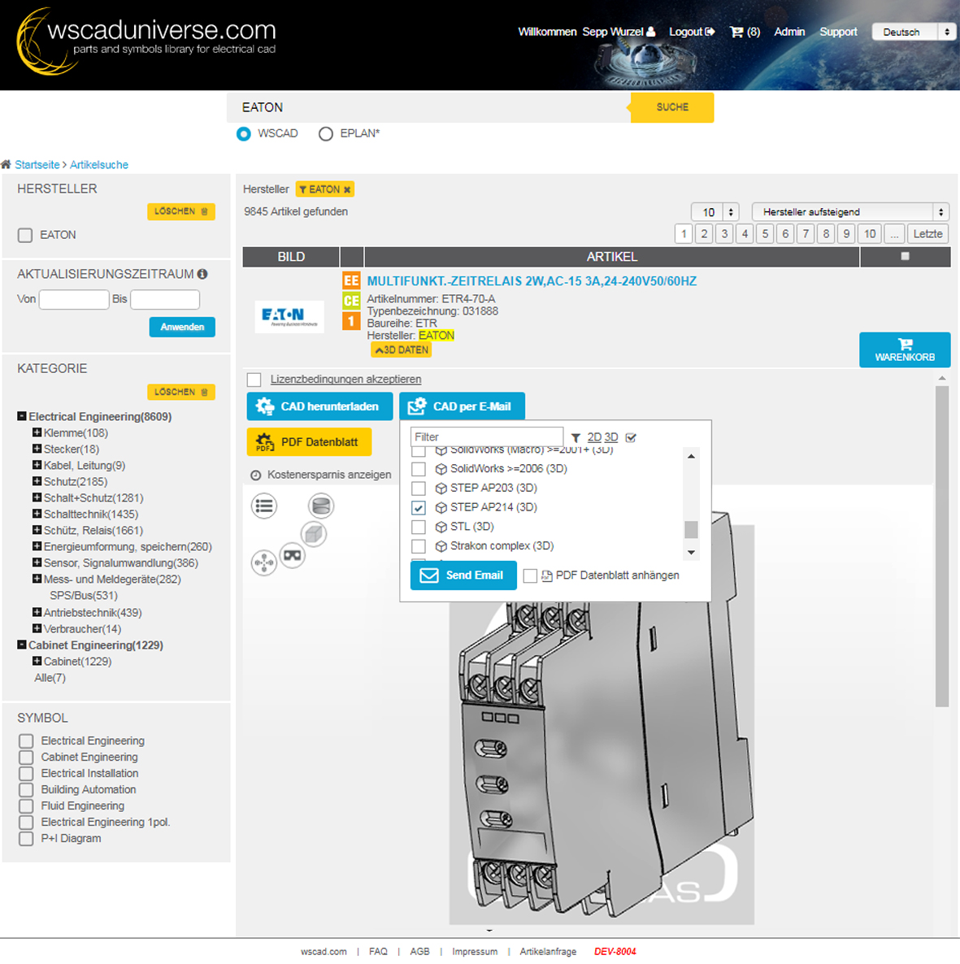Click the VR goggles icon in viewer

click(x=292, y=556)
